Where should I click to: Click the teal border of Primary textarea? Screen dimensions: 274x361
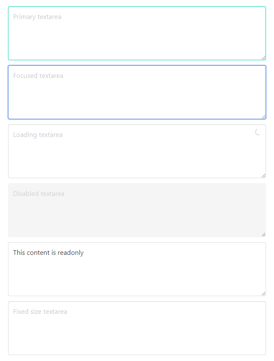(x=137, y=7)
